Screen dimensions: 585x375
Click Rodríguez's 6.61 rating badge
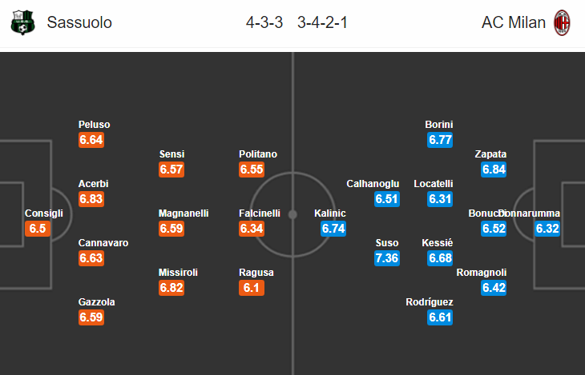[440, 317]
